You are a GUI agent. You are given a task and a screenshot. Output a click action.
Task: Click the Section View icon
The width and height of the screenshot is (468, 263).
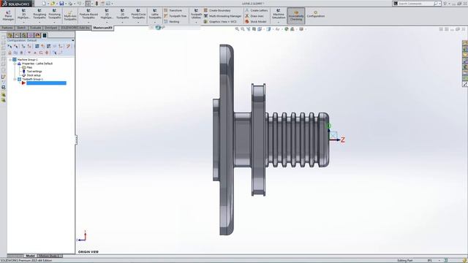(x=254, y=29)
